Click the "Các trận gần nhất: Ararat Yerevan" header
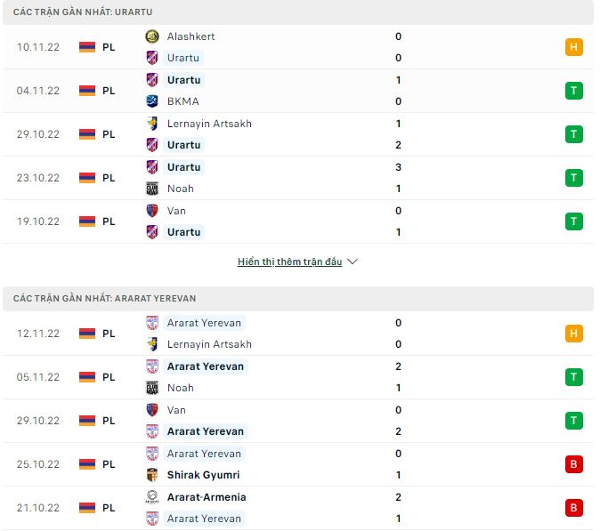600x531 pixels. tap(99, 298)
